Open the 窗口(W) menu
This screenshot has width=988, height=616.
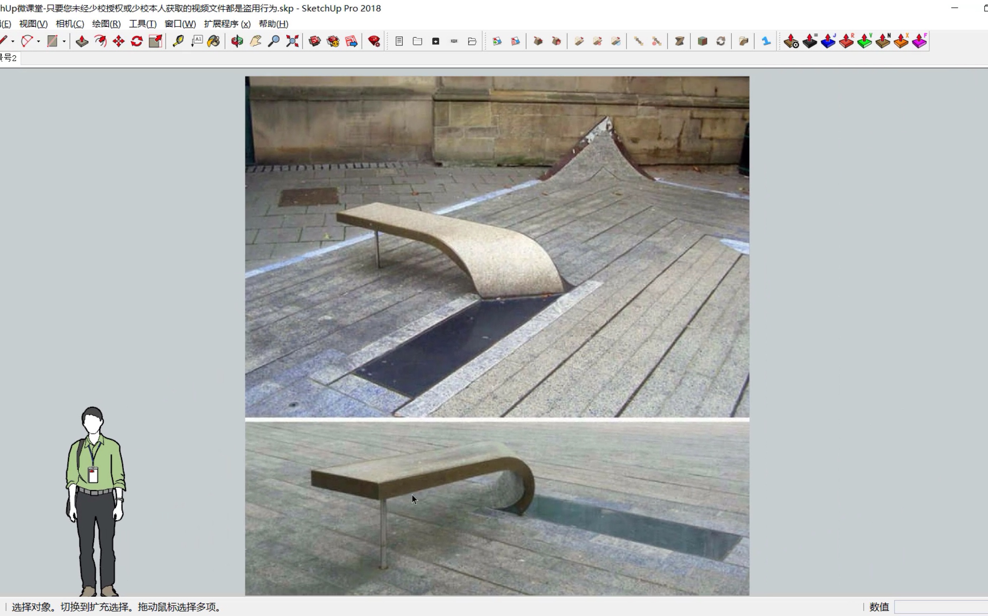tap(180, 24)
